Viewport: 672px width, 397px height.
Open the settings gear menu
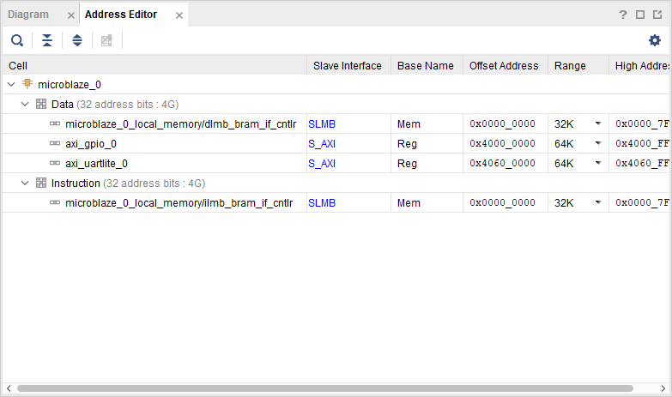pyautogui.click(x=655, y=40)
